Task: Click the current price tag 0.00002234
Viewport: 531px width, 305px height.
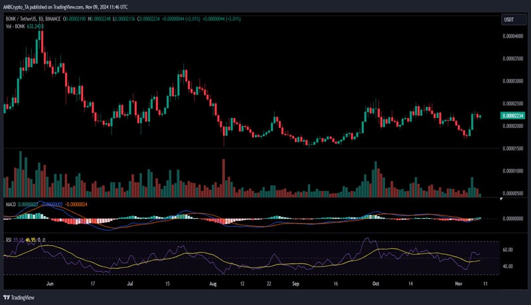Action: (x=512, y=115)
